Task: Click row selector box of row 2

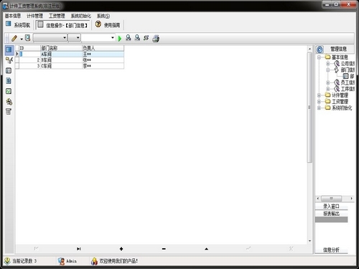Action: click(17, 60)
